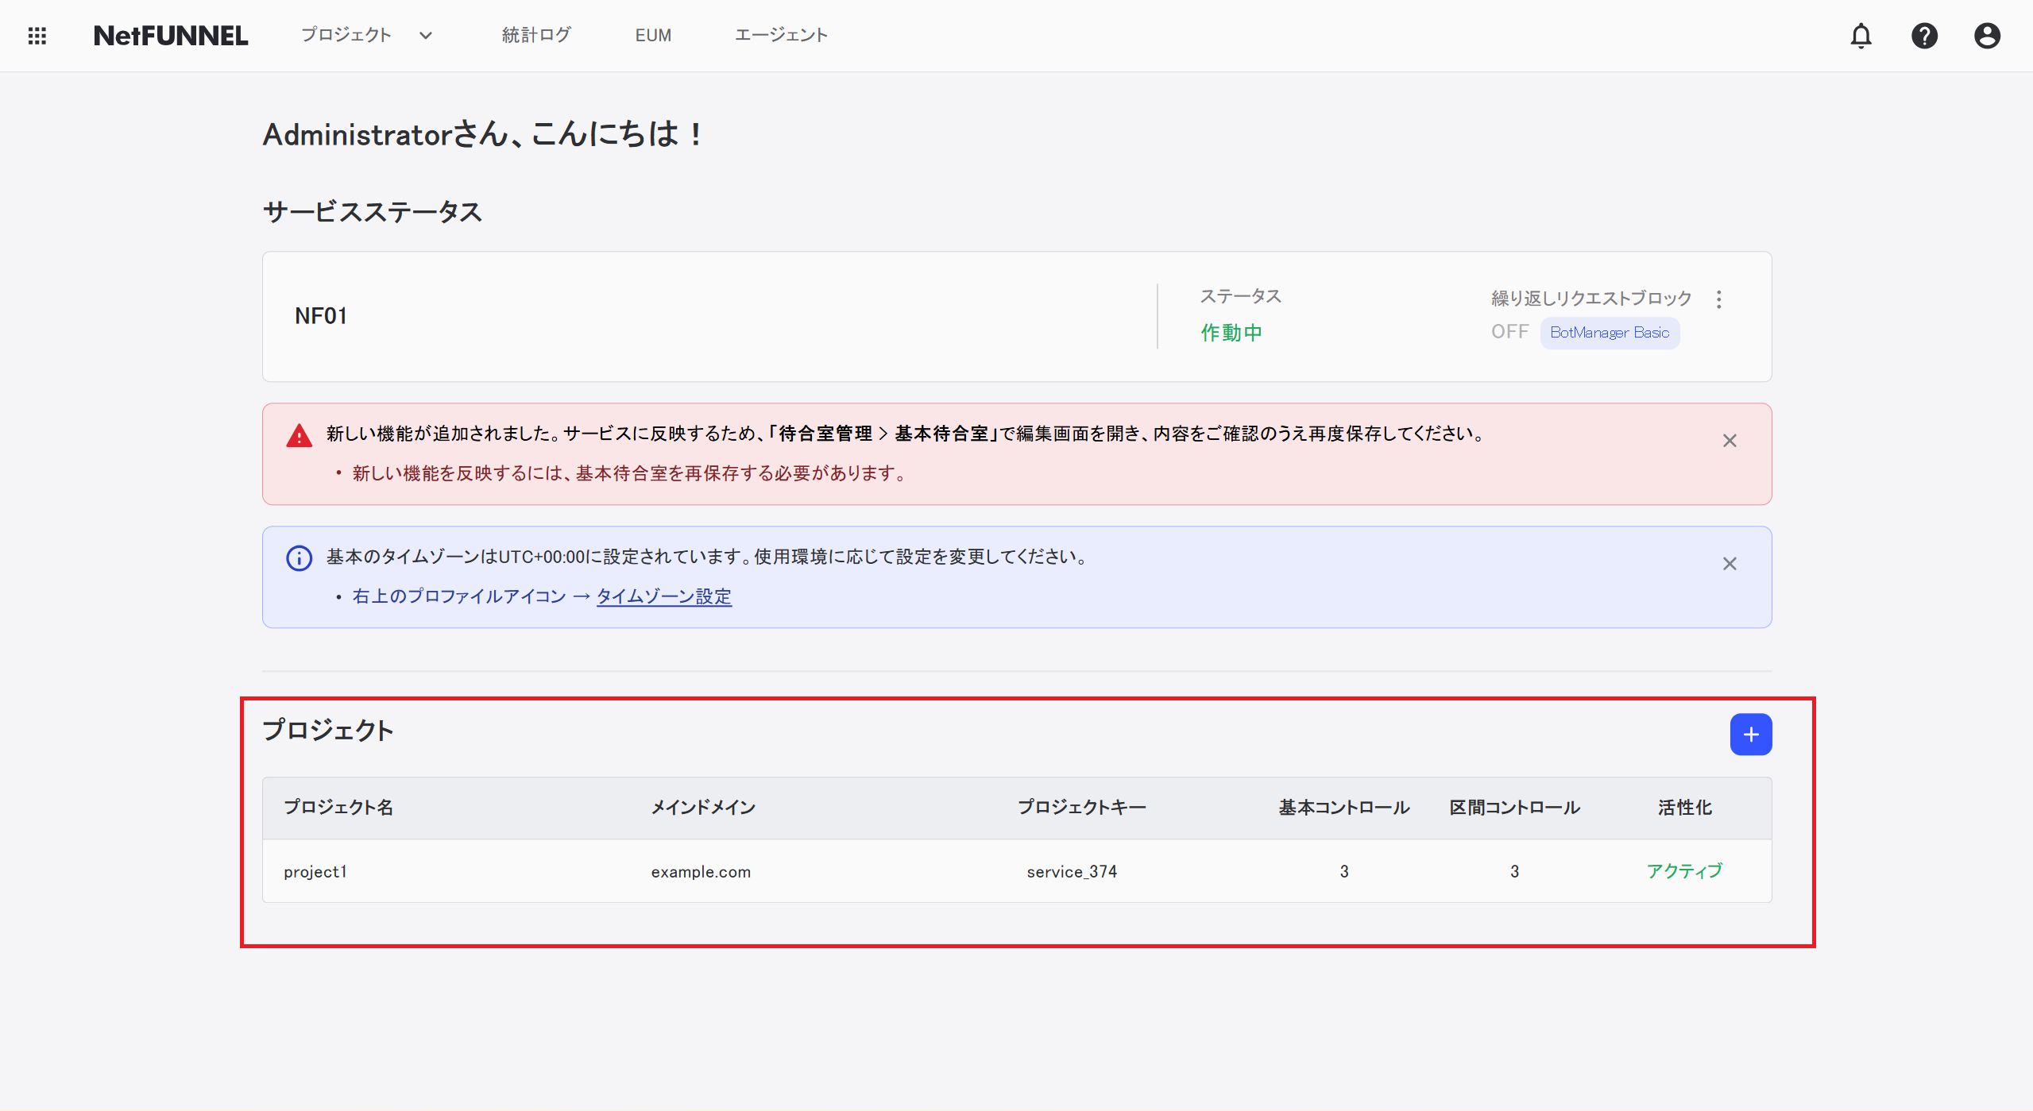The width and height of the screenshot is (2033, 1111).
Task: Click the warning icon in the red alert
Action: 298,435
